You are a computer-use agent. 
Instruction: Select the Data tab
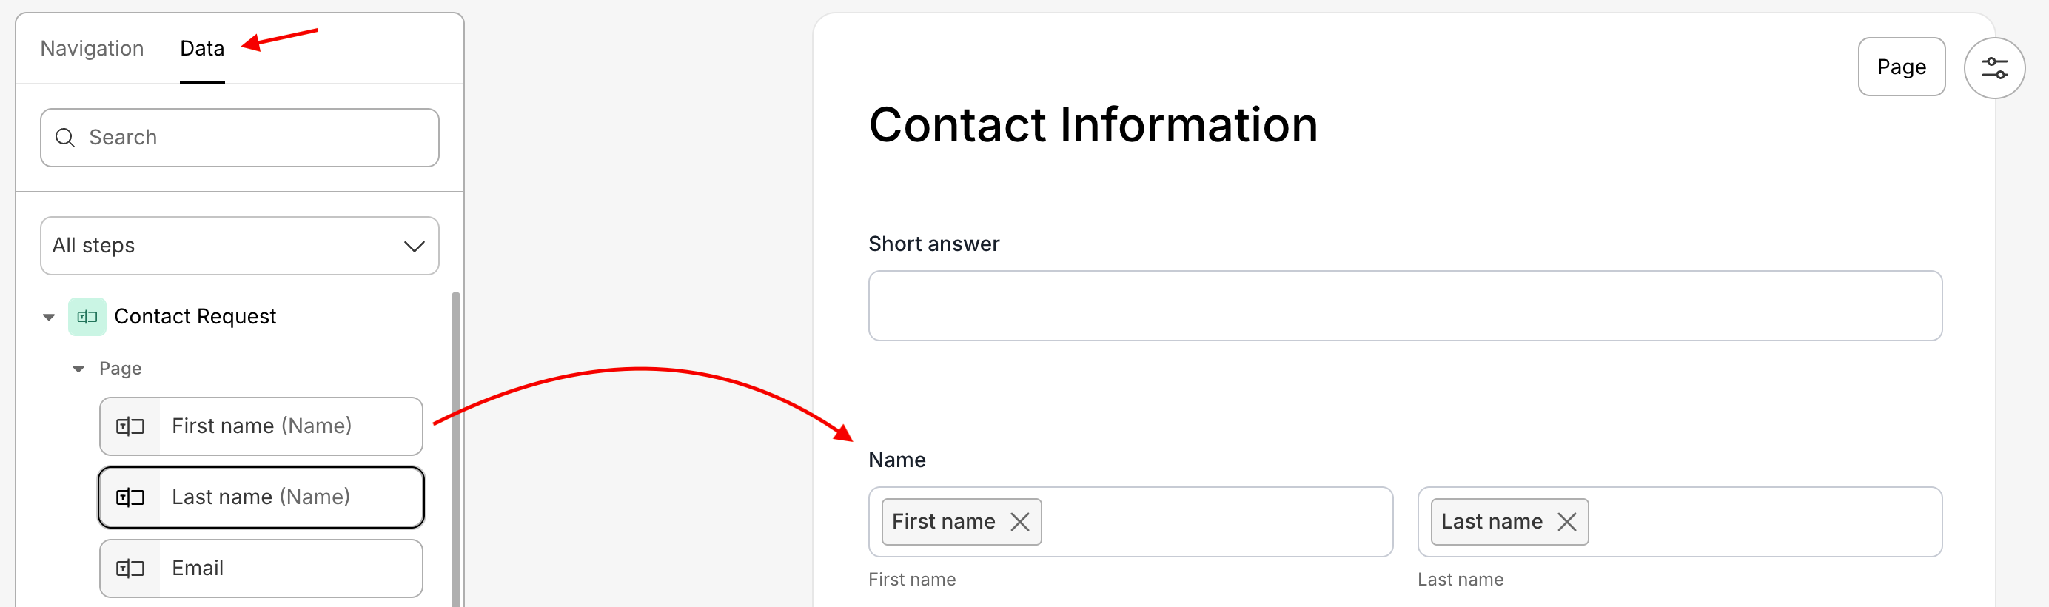click(x=202, y=49)
